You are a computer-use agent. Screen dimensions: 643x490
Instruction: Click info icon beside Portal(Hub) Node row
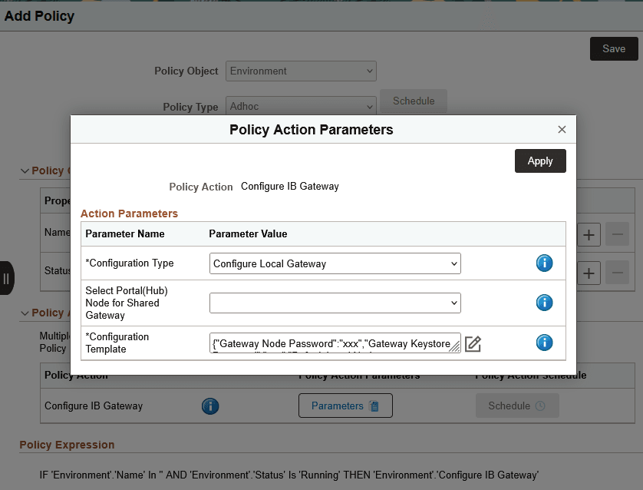tap(544, 303)
